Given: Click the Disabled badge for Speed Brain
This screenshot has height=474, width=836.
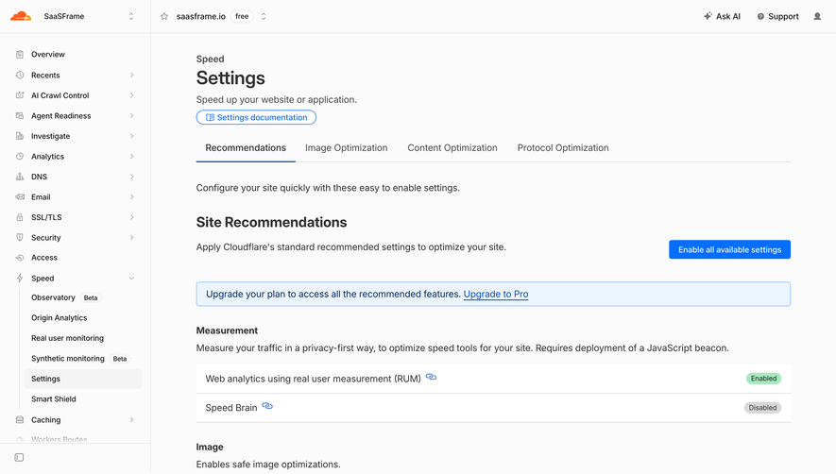Looking at the screenshot, I should coord(762,407).
